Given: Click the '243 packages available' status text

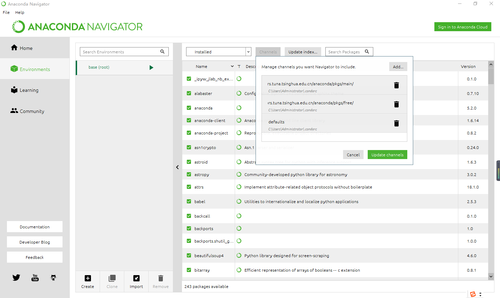Looking at the screenshot, I should point(206,286).
